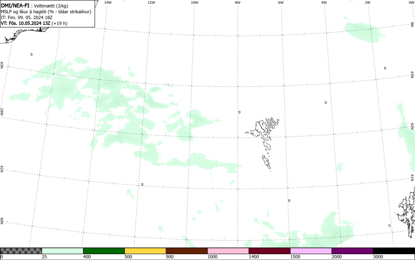Click the 2W longitude label
The width and height of the screenshot is (415, 260).
click(367, 2)
